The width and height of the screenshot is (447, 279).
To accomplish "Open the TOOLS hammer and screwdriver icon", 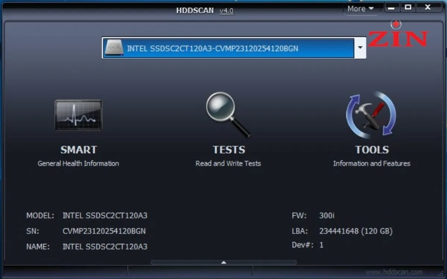I will coord(371,114).
